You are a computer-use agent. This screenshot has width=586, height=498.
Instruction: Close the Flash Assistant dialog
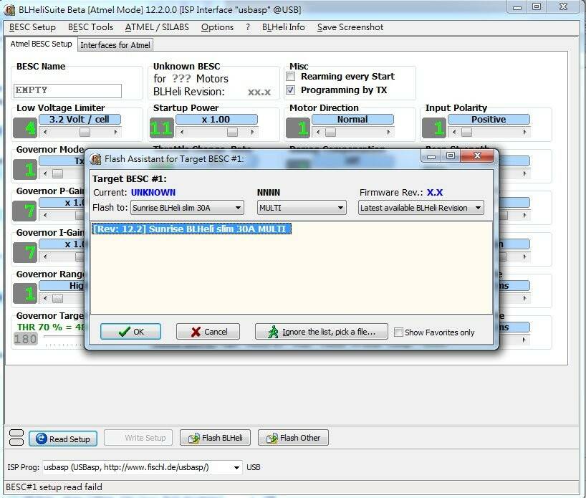pos(478,155)
